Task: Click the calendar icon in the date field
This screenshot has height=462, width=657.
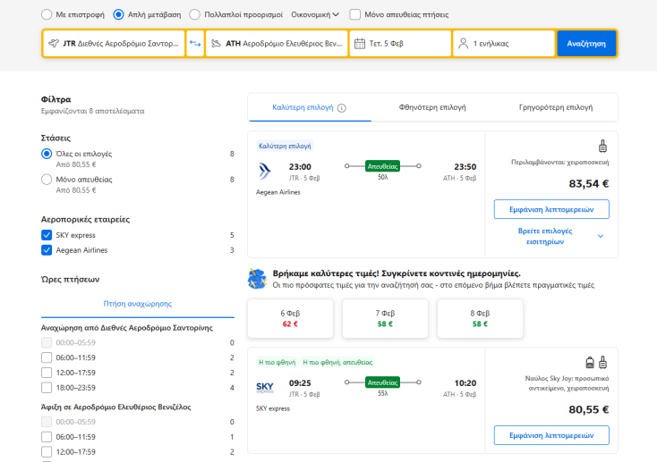Action: [359, 43]
